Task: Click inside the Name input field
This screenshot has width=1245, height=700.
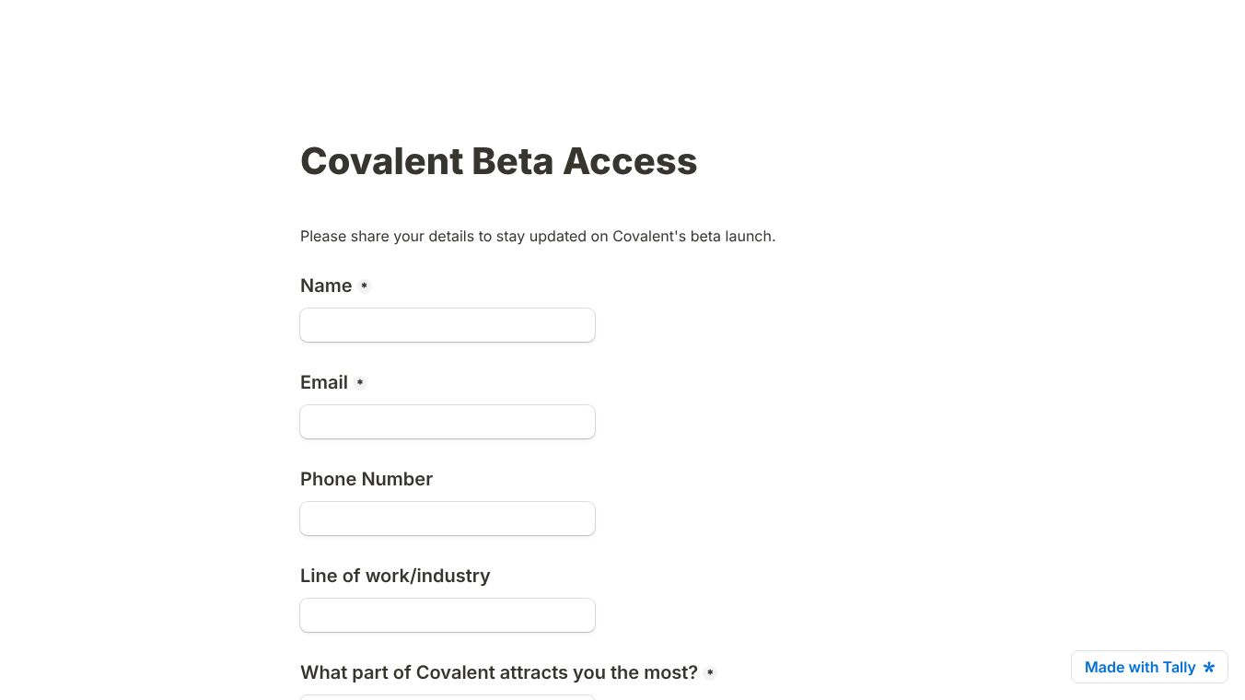Action: coord(448,325)
